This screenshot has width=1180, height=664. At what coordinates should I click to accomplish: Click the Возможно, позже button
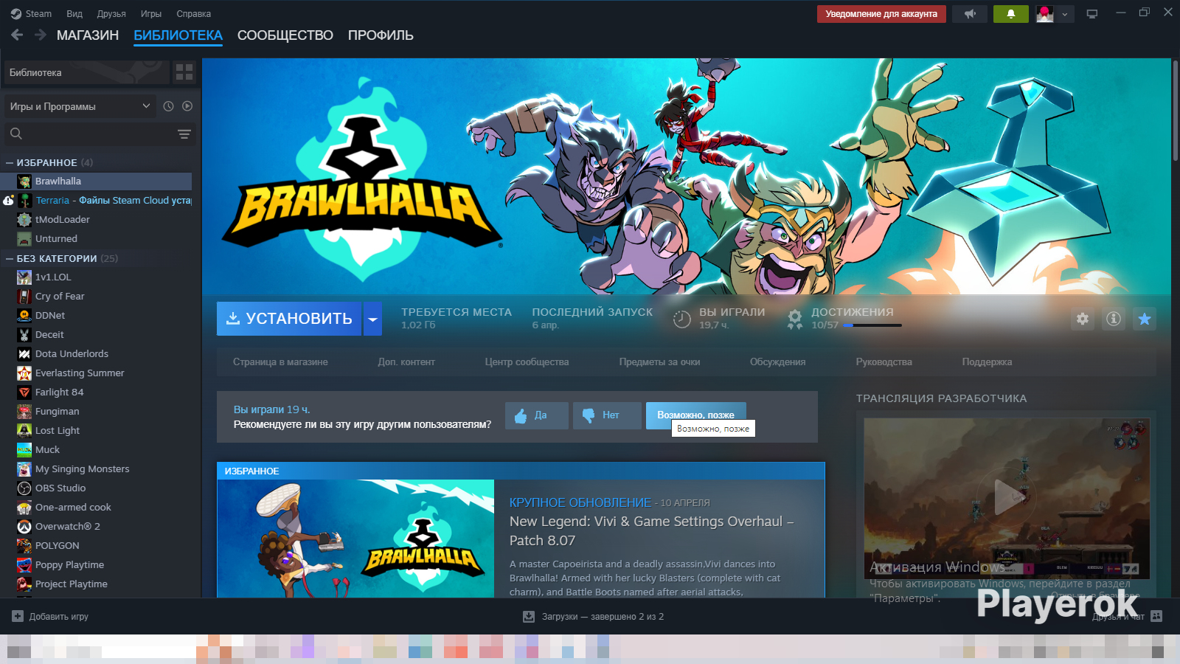696,415
